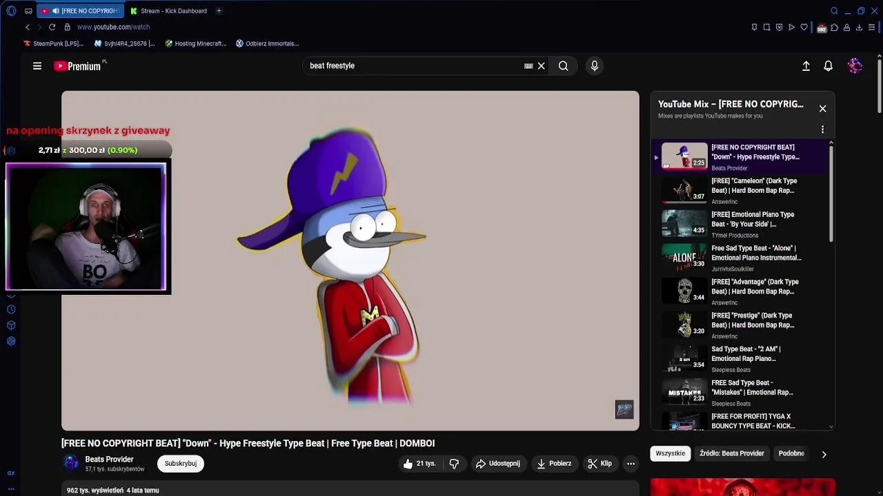View site info via padlock icon
The height and width of the screenshot is (496, 883).
pos(67,27)
